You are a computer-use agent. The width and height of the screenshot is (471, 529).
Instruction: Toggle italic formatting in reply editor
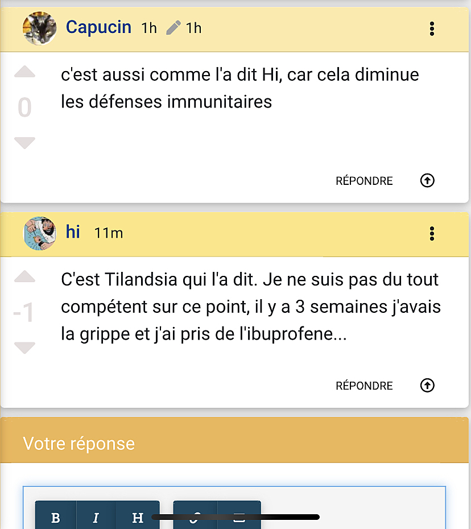[x=96, y=516]
